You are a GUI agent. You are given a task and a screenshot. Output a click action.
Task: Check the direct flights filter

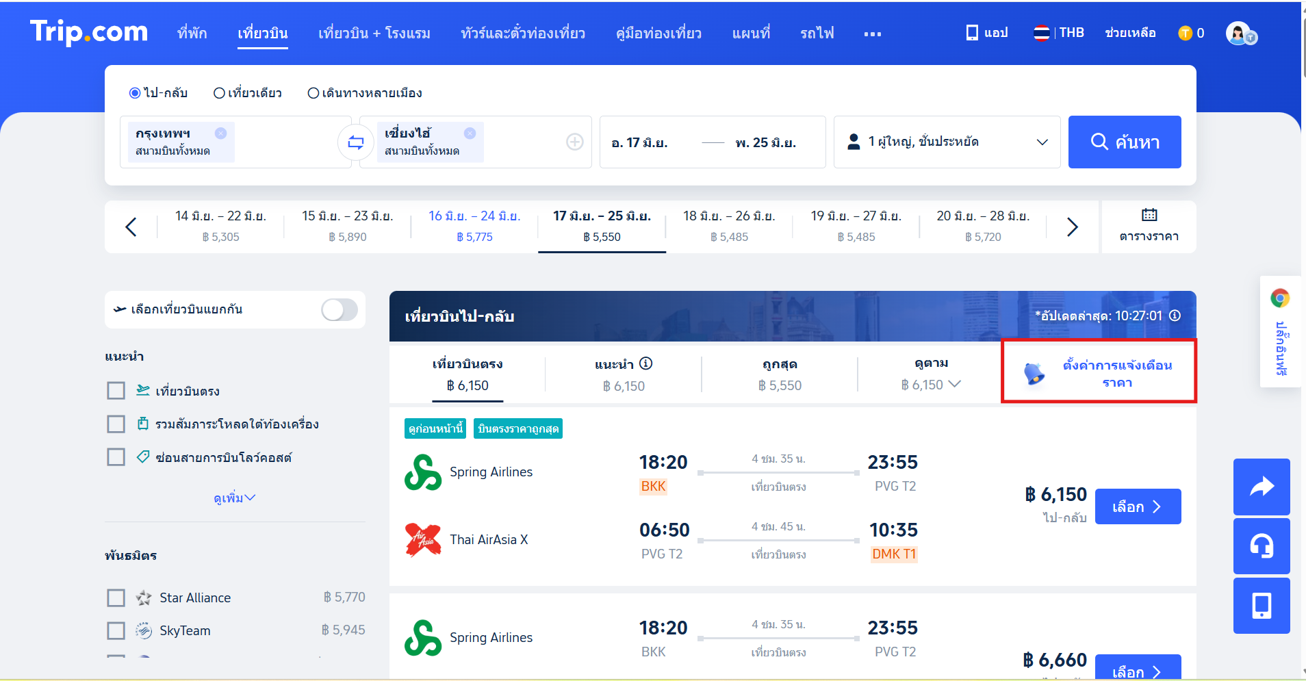pyautogui.click(x=116, y=391)
